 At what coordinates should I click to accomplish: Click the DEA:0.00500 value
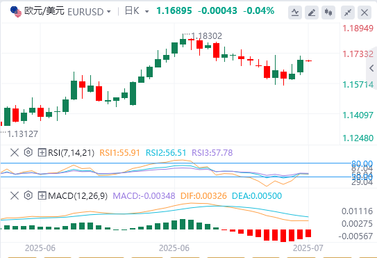click(257, 196)
